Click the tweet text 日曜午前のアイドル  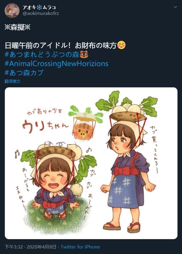click(x=36, y=45)
